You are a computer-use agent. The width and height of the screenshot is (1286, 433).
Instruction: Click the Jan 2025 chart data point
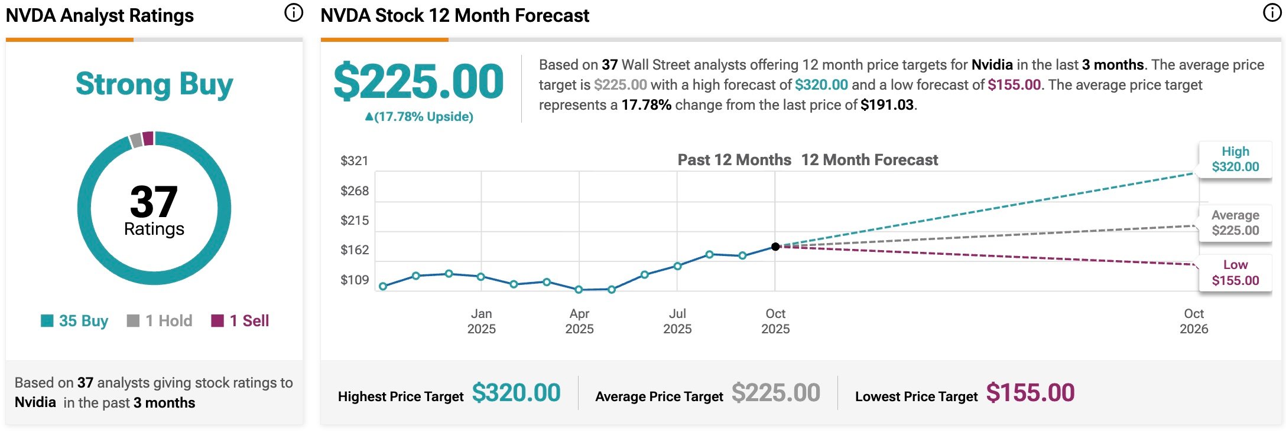tap(481, 277)
